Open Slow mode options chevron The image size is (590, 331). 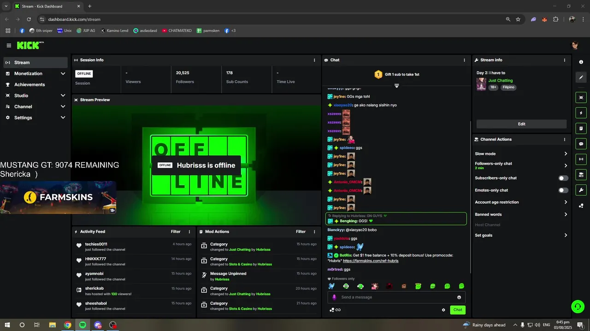[x=566, y=154]
